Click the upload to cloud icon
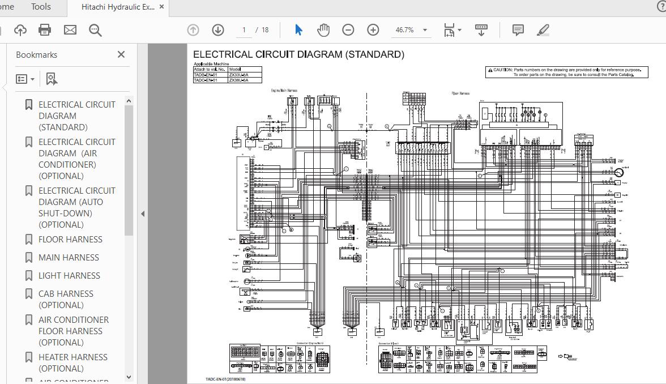 tap(20, 30)
